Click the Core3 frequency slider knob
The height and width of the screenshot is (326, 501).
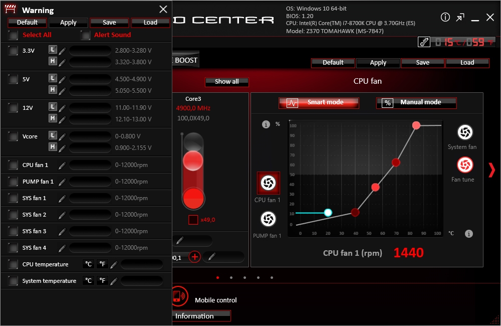point(193,160)
